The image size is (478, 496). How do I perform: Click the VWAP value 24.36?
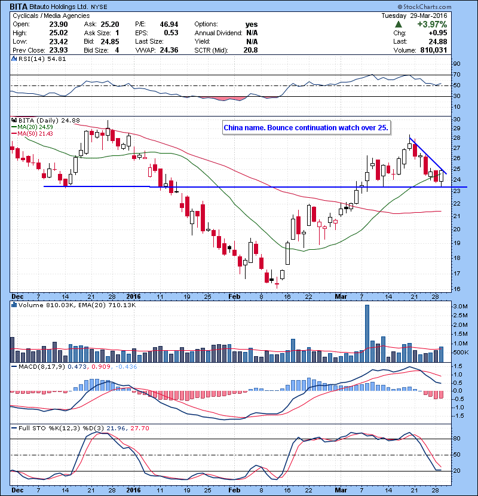point(169,50)
